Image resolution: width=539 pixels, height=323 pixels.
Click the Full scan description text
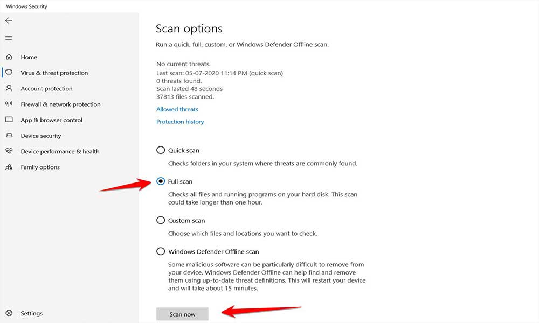coord(262,199)
